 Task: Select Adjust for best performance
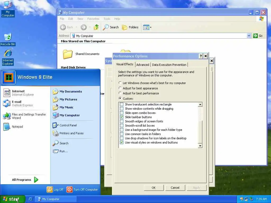pyautogui.click(x=120, y=93)
